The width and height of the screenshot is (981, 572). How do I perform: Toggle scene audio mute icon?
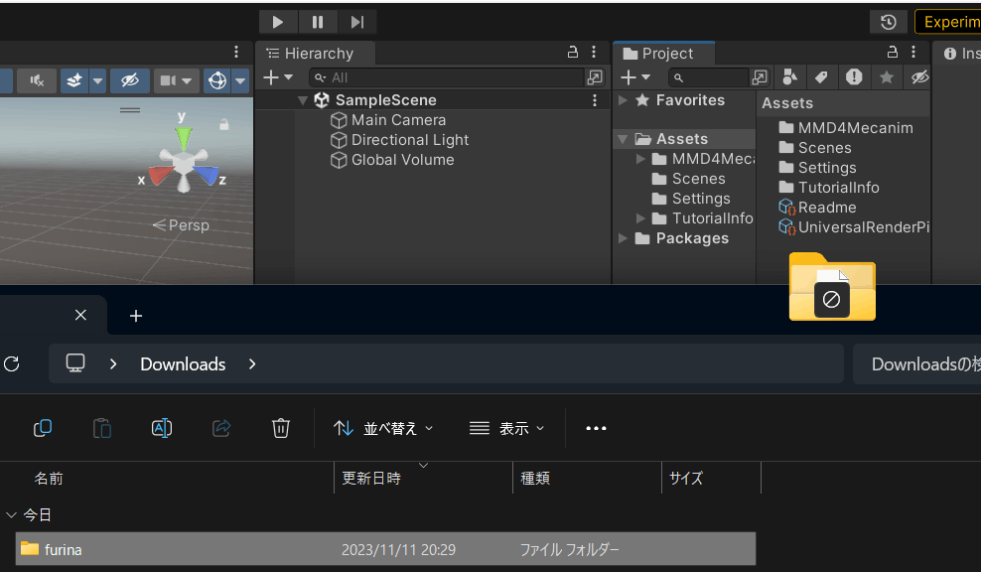click(x=37, y=80)
